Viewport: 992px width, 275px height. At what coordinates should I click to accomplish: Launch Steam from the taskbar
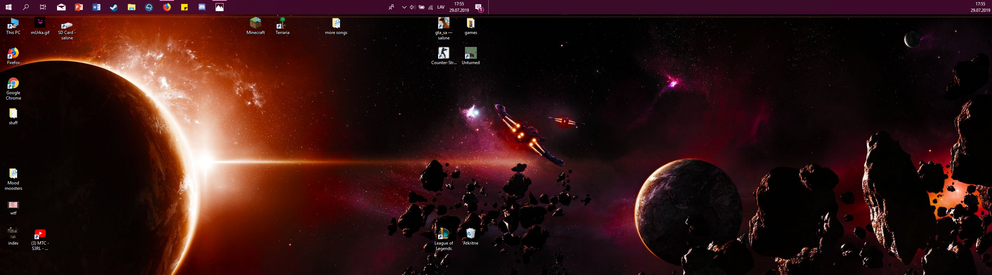pos(114,7)
